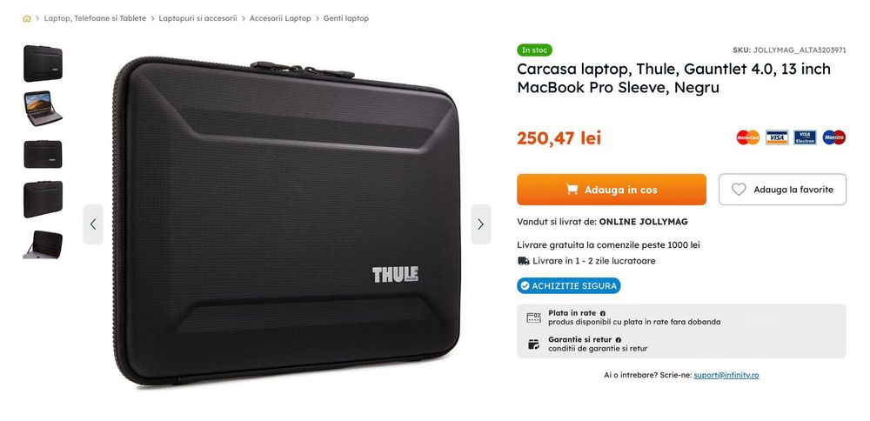The height and width of the screenshot is (421, 870).
Task: Show previous product image with left arrow
Action: pos(93,224)
